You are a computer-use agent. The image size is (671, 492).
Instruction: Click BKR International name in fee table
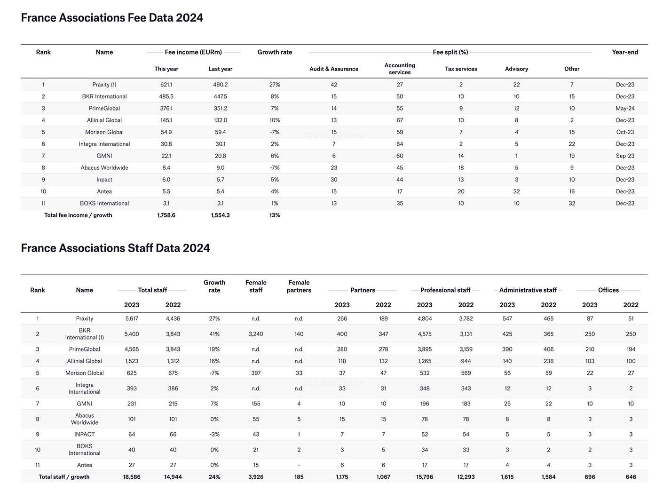click(x=104, y=96)
